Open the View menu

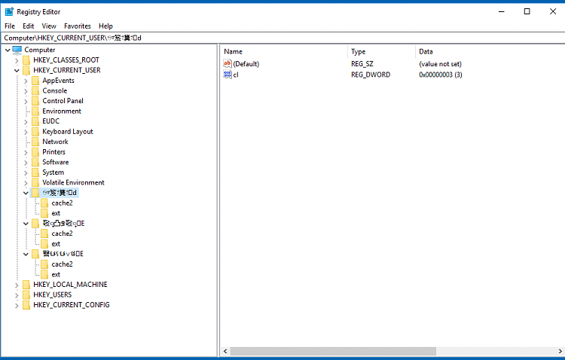(x=49, y=26)
